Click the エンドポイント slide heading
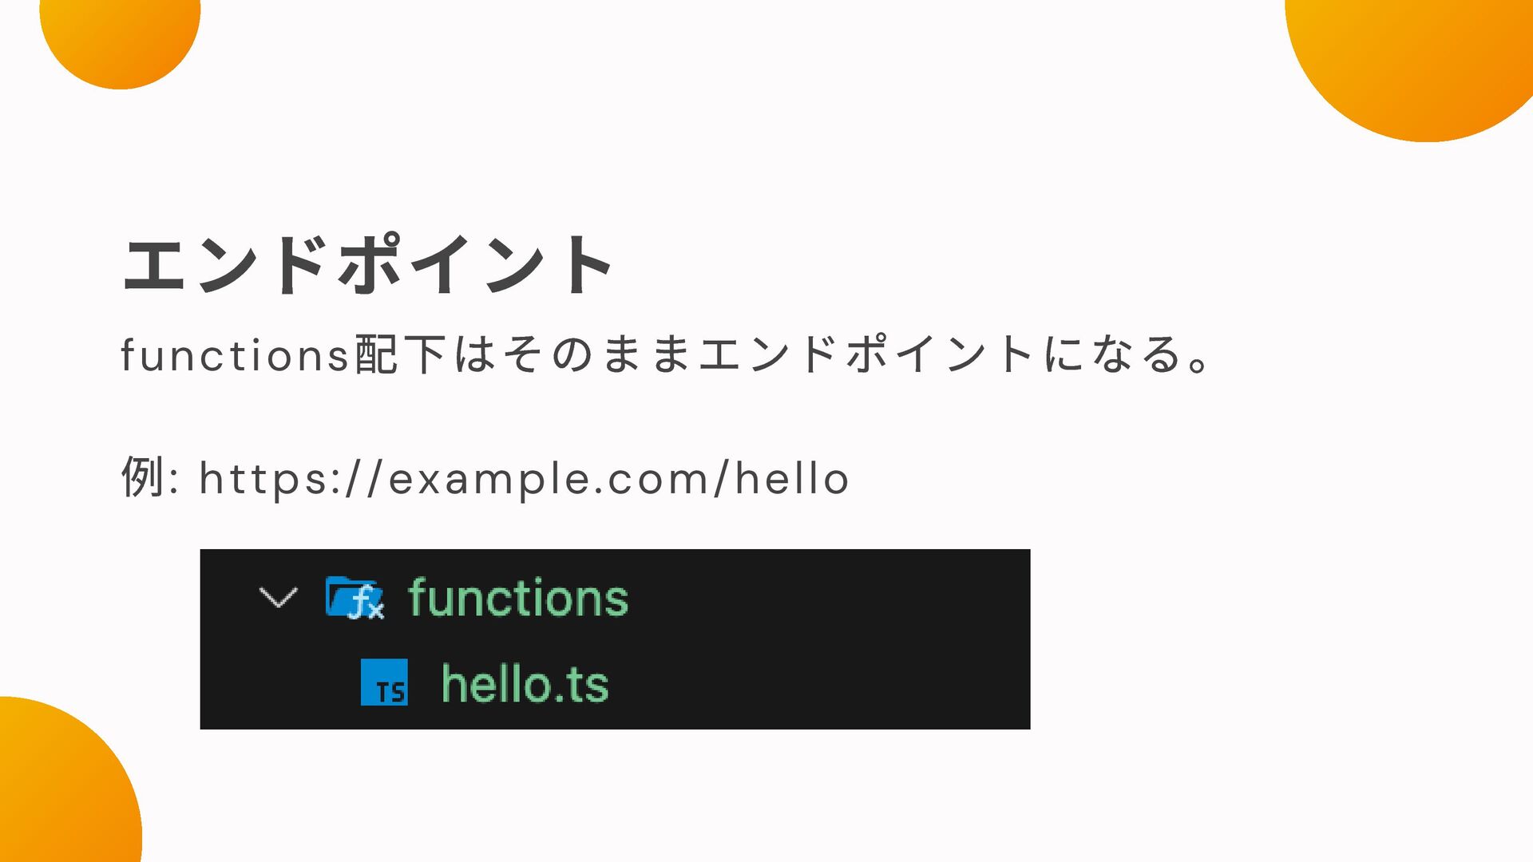 tap(367, 264)
